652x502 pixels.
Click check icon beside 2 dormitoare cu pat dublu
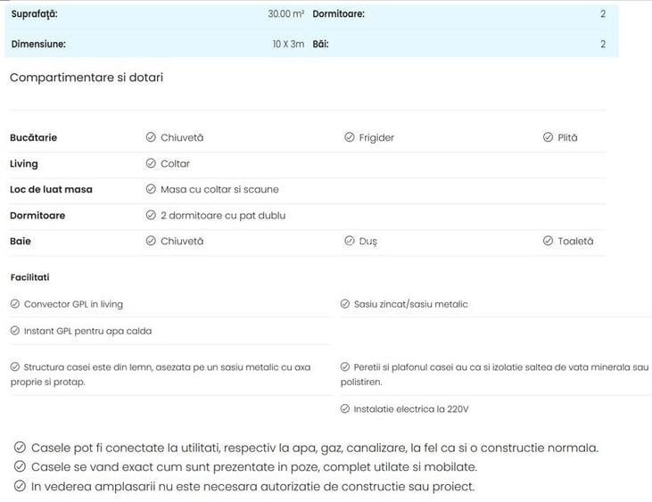[x=151, y=215]
